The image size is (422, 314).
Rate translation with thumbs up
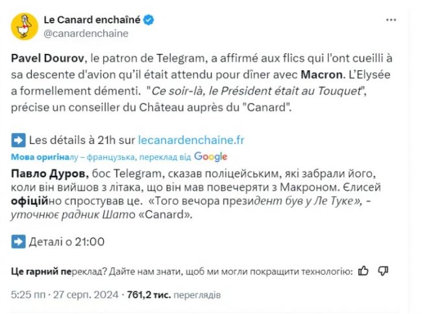click(x=364, y=271)
